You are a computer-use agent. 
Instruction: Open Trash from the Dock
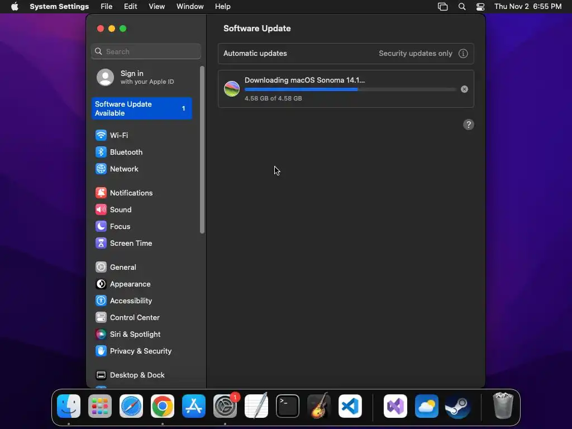(503, 406)
